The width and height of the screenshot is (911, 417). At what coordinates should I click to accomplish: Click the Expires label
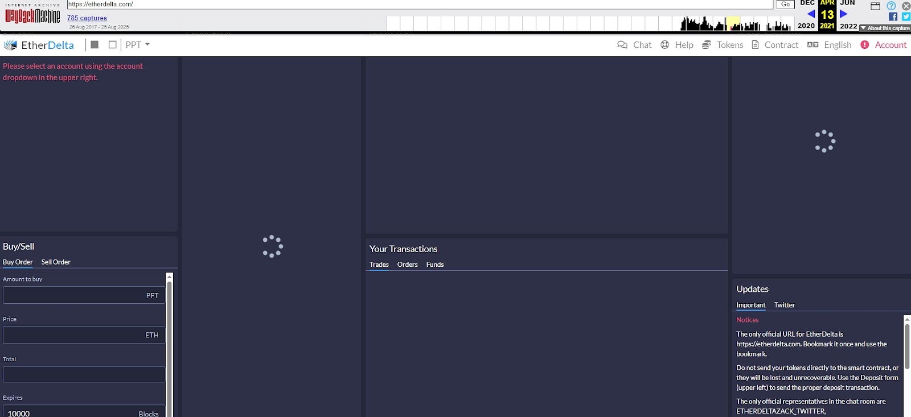[13, 398]
